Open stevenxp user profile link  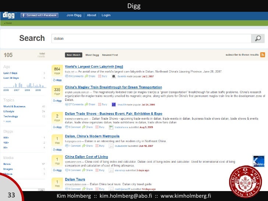pos(120,170)
